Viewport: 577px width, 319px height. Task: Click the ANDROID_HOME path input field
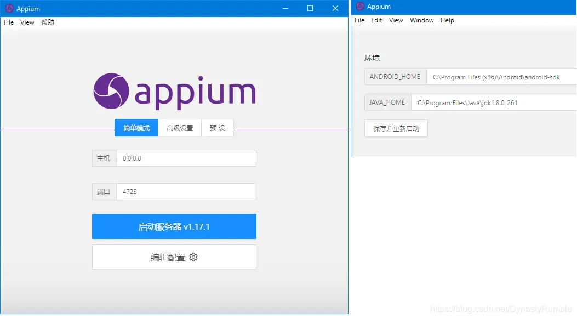point(501,77)
